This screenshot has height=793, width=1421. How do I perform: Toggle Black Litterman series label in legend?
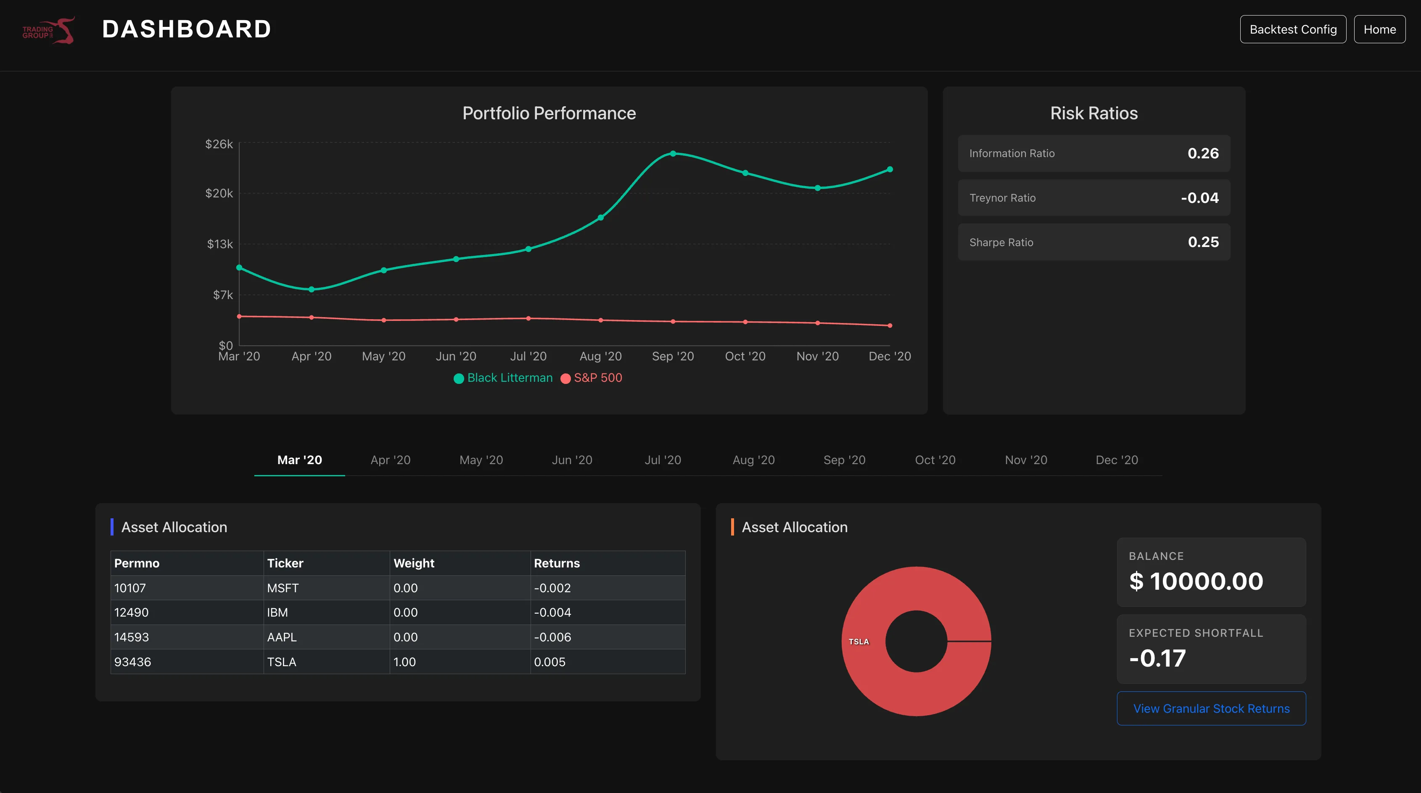pyautogui.click(x=510, y=378)
